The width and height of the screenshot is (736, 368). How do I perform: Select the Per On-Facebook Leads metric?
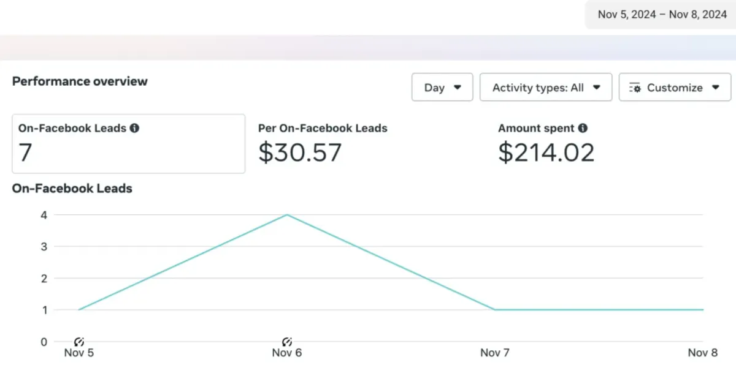[x=323, y=129]
